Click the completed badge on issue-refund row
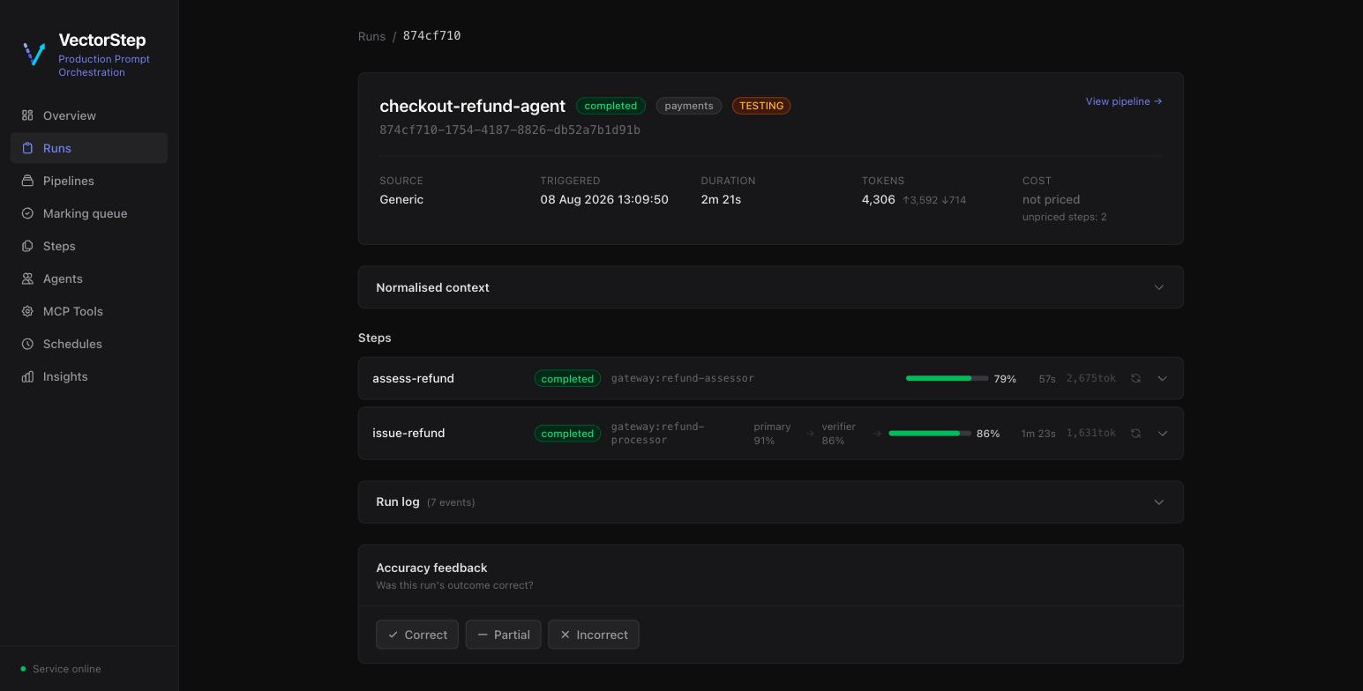The height and width of the screenshot is (691, 1363). pyautogui.click(x=567, y=434)
